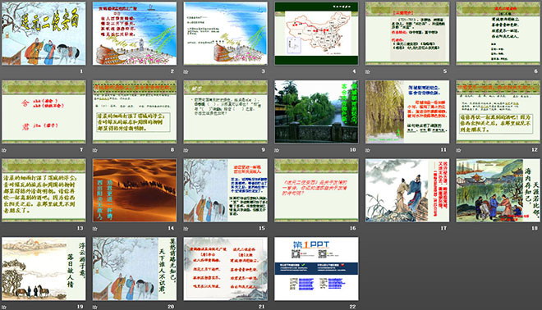542x310 pixels.
Task: Click the transition star icon under slide 10
Action: coord(278,150)
